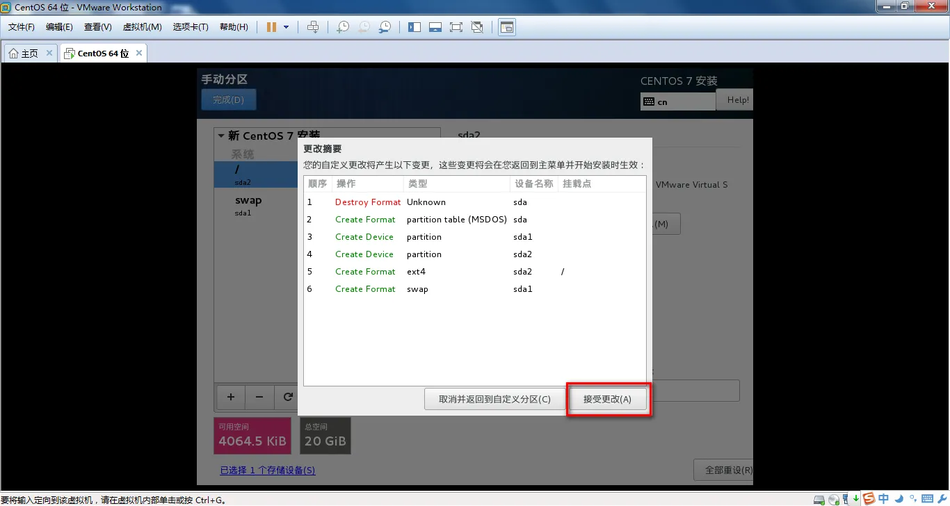Screen dimensions: 950x506
Task: Open the snapshot manager wrench-clock icon
Action: pos(385,27)
